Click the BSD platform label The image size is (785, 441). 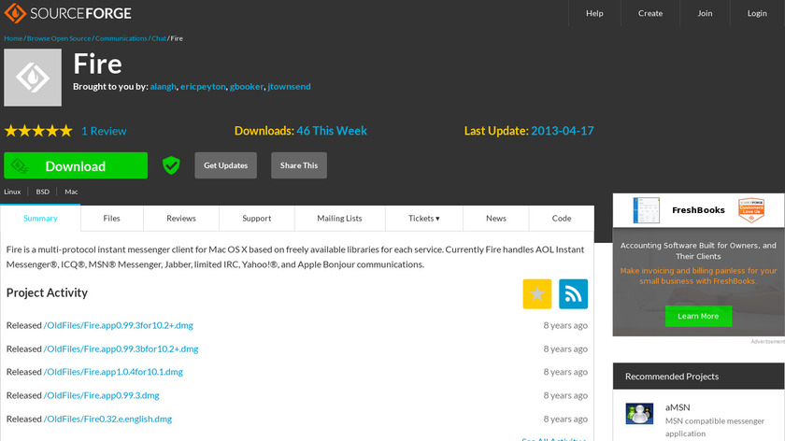pos(43,192)
